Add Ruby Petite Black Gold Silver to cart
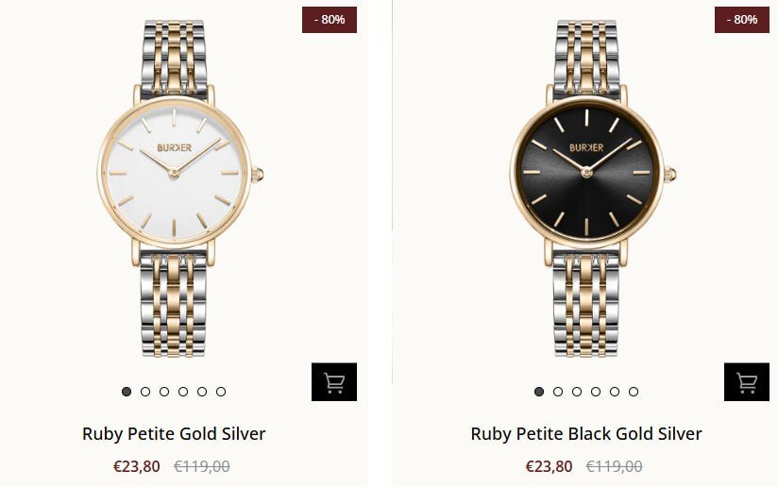778x487 pixels. [746, 382]
